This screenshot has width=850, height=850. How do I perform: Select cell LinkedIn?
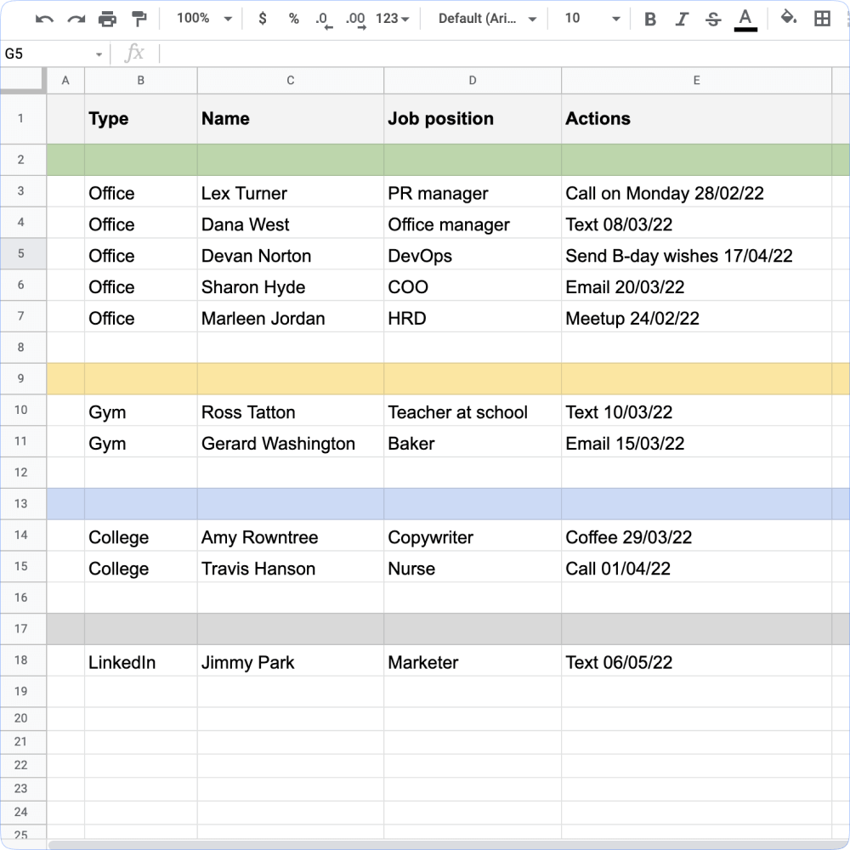pos(141,660)
